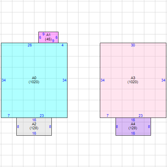Screen dimensions: 167x167
Task: Click the 23 dimension along A3's bottom edge
Action: click(141, 116)
